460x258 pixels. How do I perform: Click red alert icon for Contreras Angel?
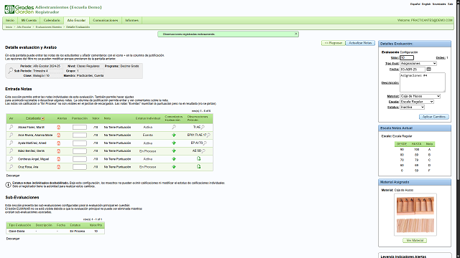coord(59,159)
